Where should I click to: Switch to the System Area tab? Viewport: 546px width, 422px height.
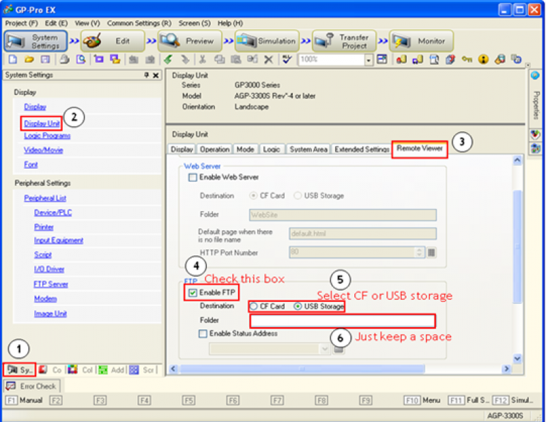tap(308, 149)
